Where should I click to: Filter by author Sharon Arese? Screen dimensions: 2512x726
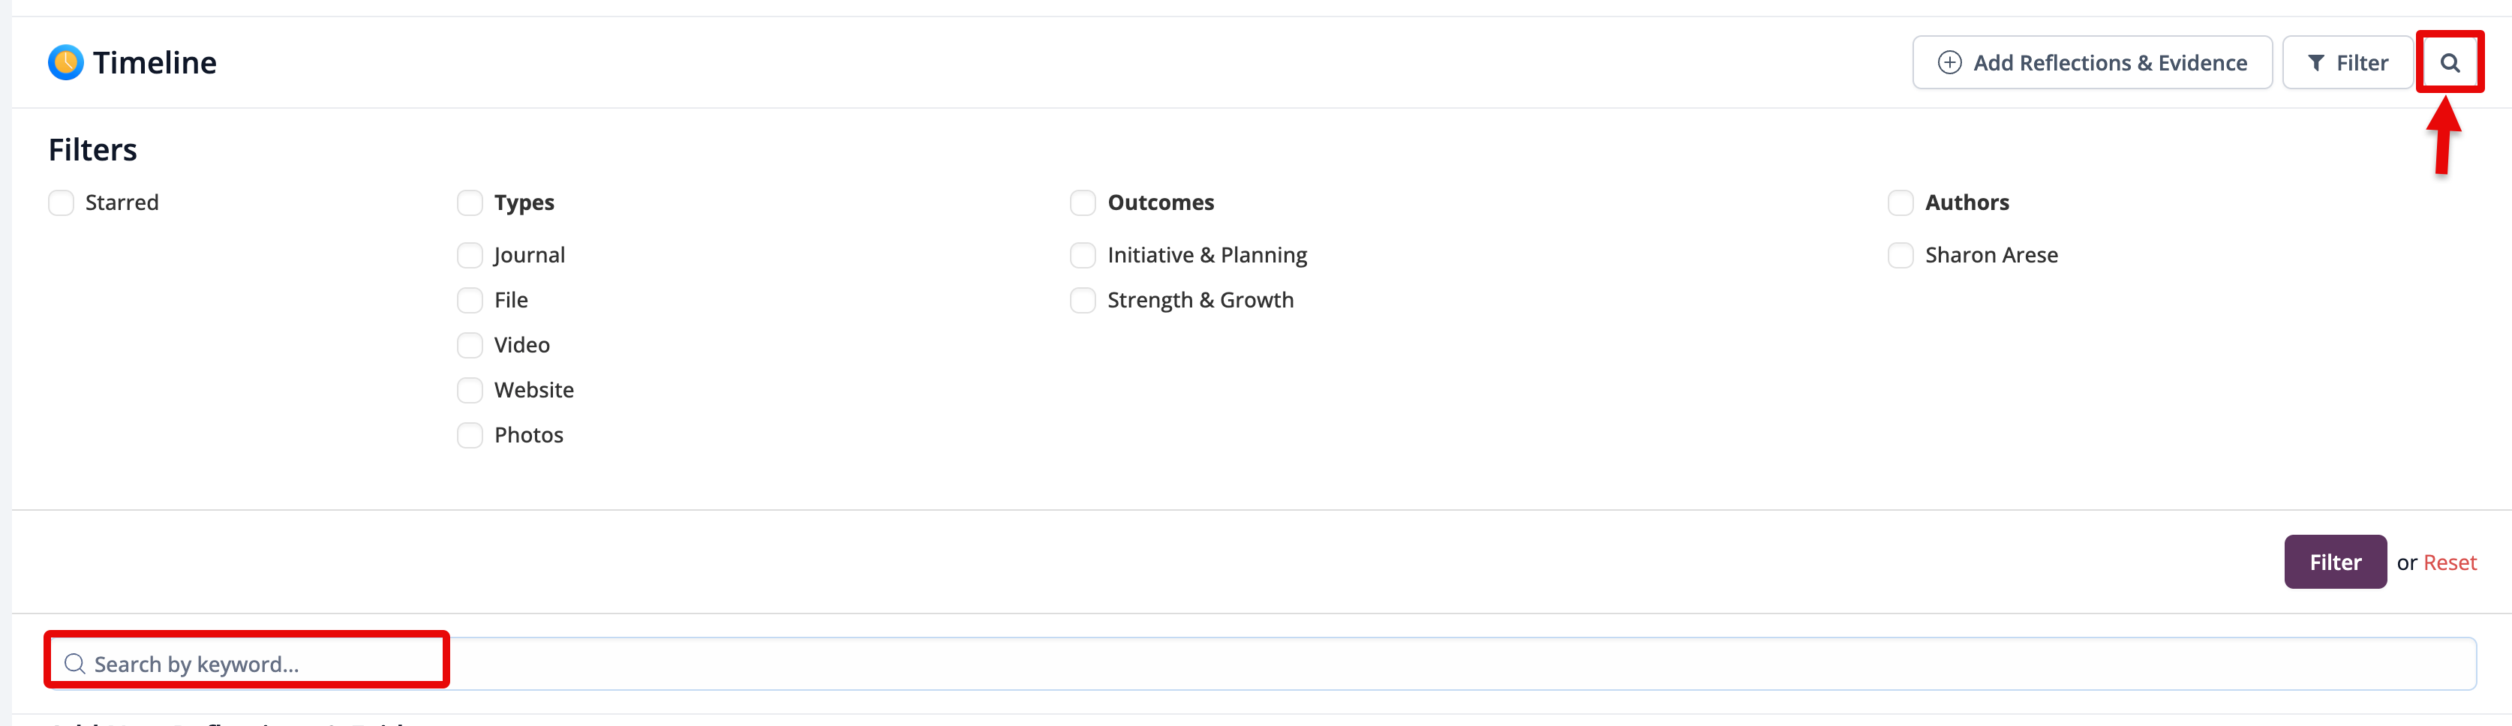tap(1900, 255)
